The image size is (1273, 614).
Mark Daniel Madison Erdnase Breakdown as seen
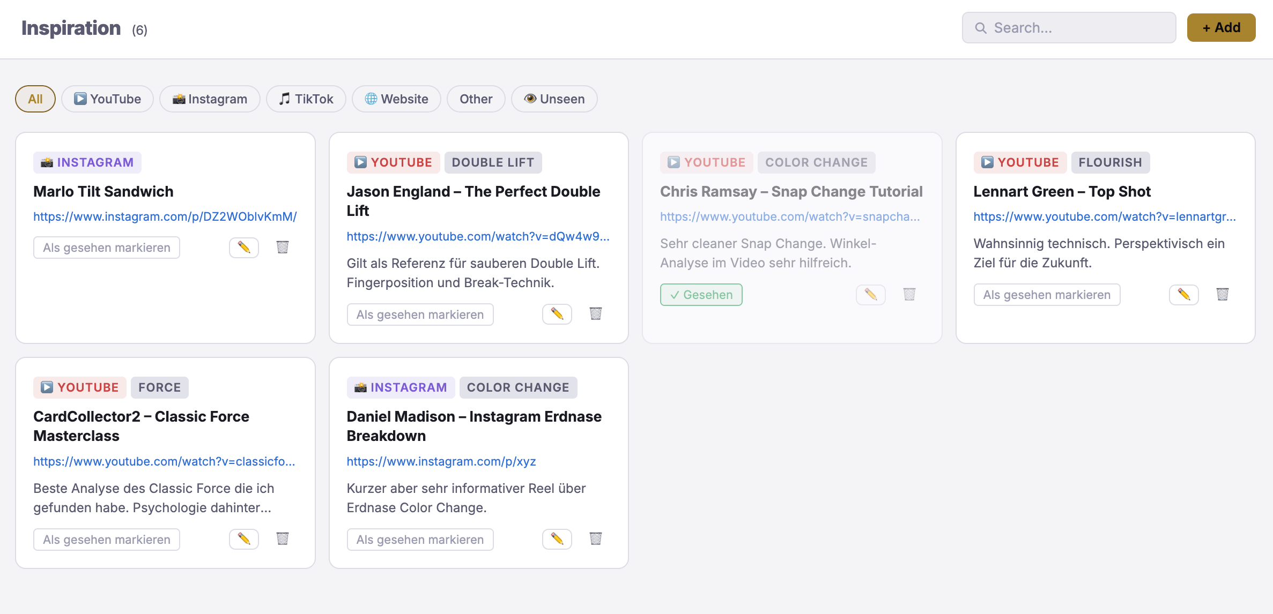point(420,540)
